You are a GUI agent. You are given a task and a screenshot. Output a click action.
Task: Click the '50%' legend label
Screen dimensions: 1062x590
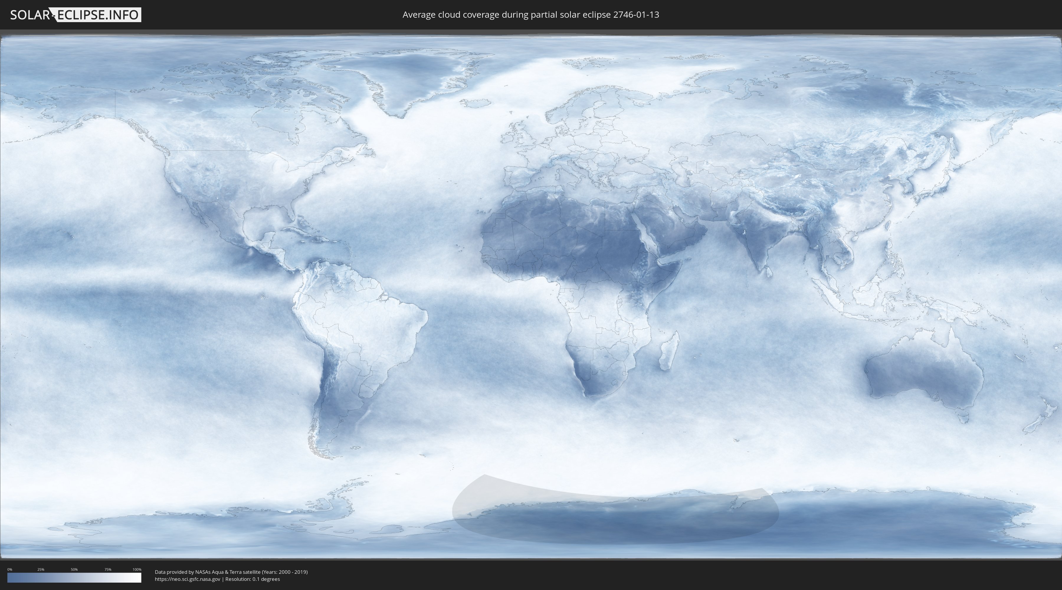click(74, 569)
